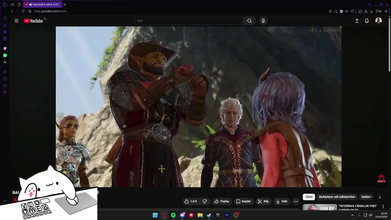Open options for YETERİNCE CİNSELLİK YOK video
The width and height of the screenshot is (391, 220).
pyautogui.click(x=383, y=207)
